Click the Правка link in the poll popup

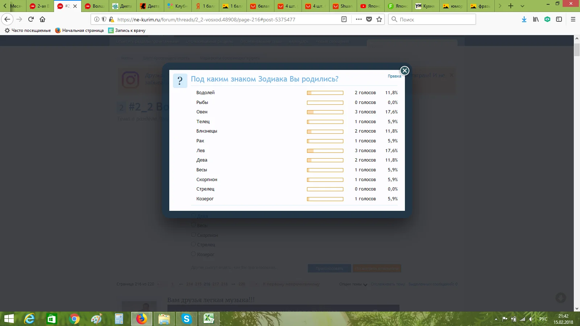coord(394,76)
